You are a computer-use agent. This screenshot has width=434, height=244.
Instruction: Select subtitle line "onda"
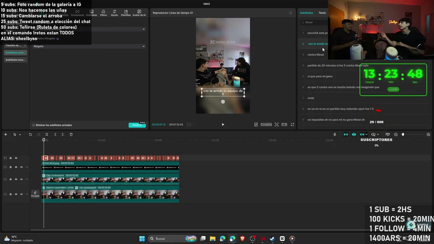pyautogui.click(x=311, y=98)
